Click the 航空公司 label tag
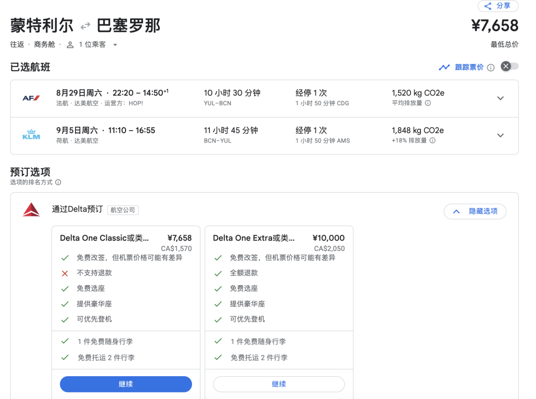This screenshot has width=536, height=399. [123, 210]
